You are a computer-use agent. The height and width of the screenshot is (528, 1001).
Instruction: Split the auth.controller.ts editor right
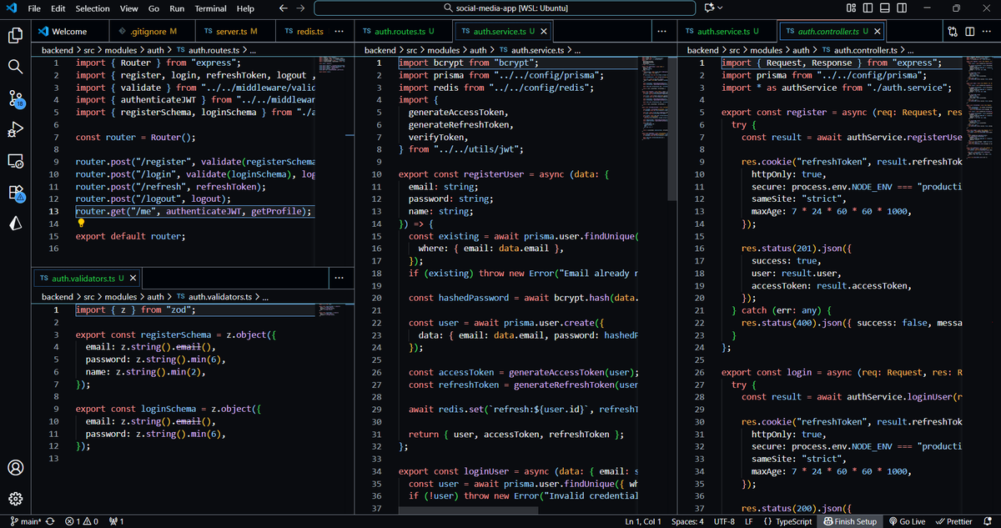[970, 32]
